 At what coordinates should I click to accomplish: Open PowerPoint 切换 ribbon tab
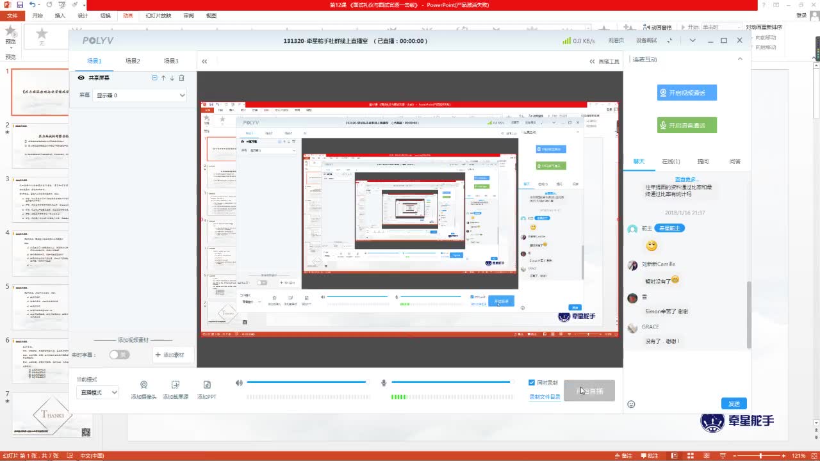pyautogui.click(x=105, y=15)
